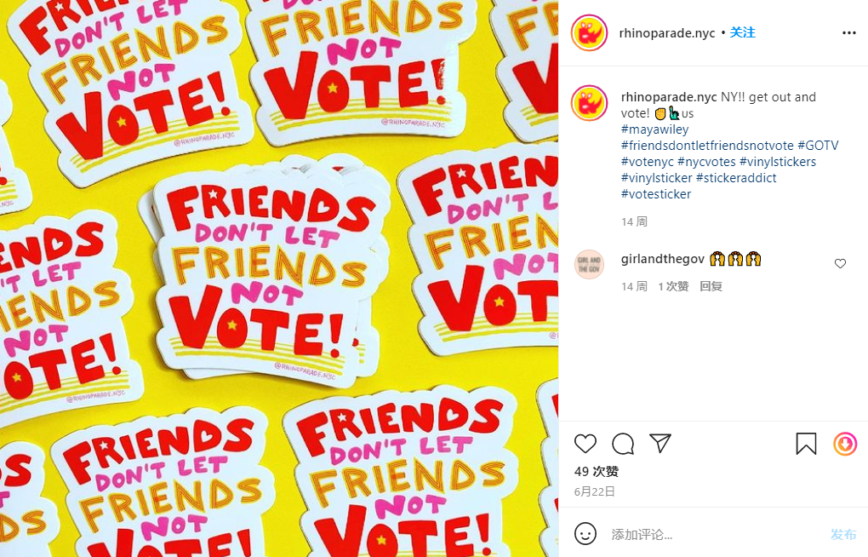Reply to girlandthegov's comment via 回复
This screenshot has height=557, width=868.
pos(711,286)
